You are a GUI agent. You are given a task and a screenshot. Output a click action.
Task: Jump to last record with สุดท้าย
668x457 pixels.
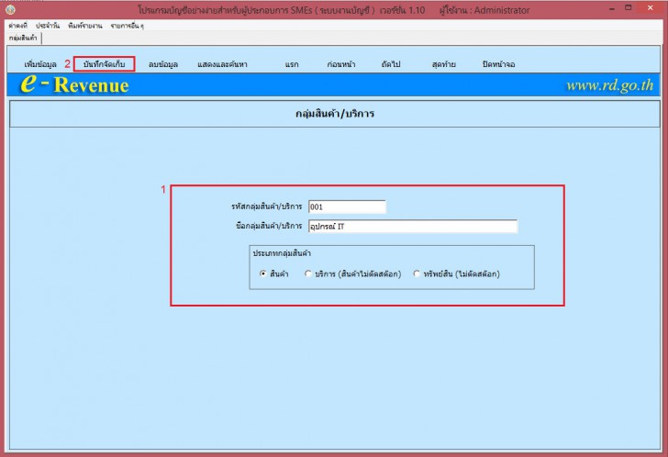coord(444,64)
